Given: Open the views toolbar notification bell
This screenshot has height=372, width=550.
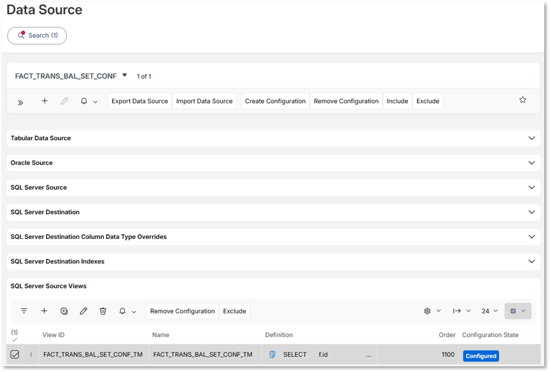Looking at the screenshot, I should (122, 311).
